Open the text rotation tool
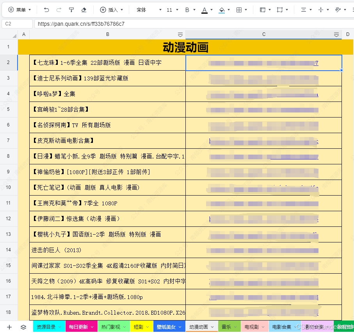 pos(338,10)
